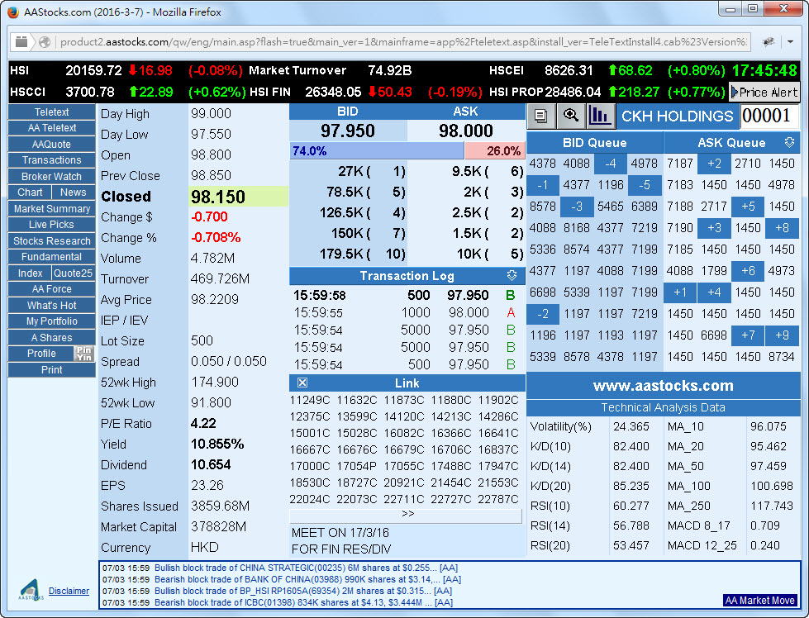Open the Index sidebar item
Image resolution: width=809 pixels, height=618 pixels.
30,273
